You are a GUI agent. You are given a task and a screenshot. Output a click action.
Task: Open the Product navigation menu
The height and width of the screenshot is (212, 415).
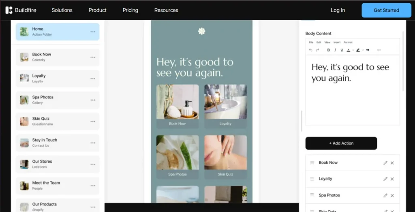pyautogui.click(x=97, y=10)
